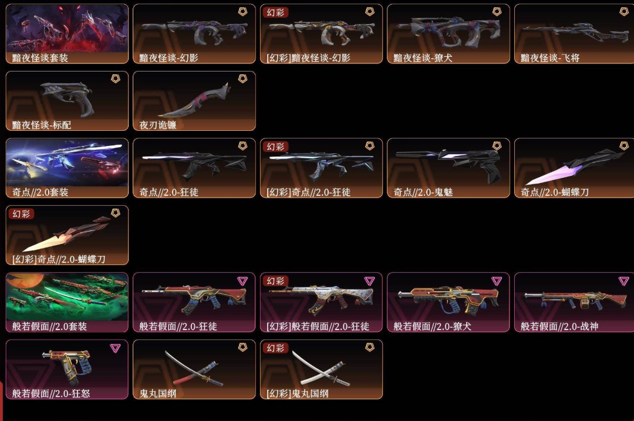Click the [幻彩]奇点//2.0-狂徒 name label
634x421 pixels.
point(309,192)
